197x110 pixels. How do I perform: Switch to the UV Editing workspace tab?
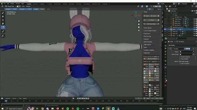(49, 4)
